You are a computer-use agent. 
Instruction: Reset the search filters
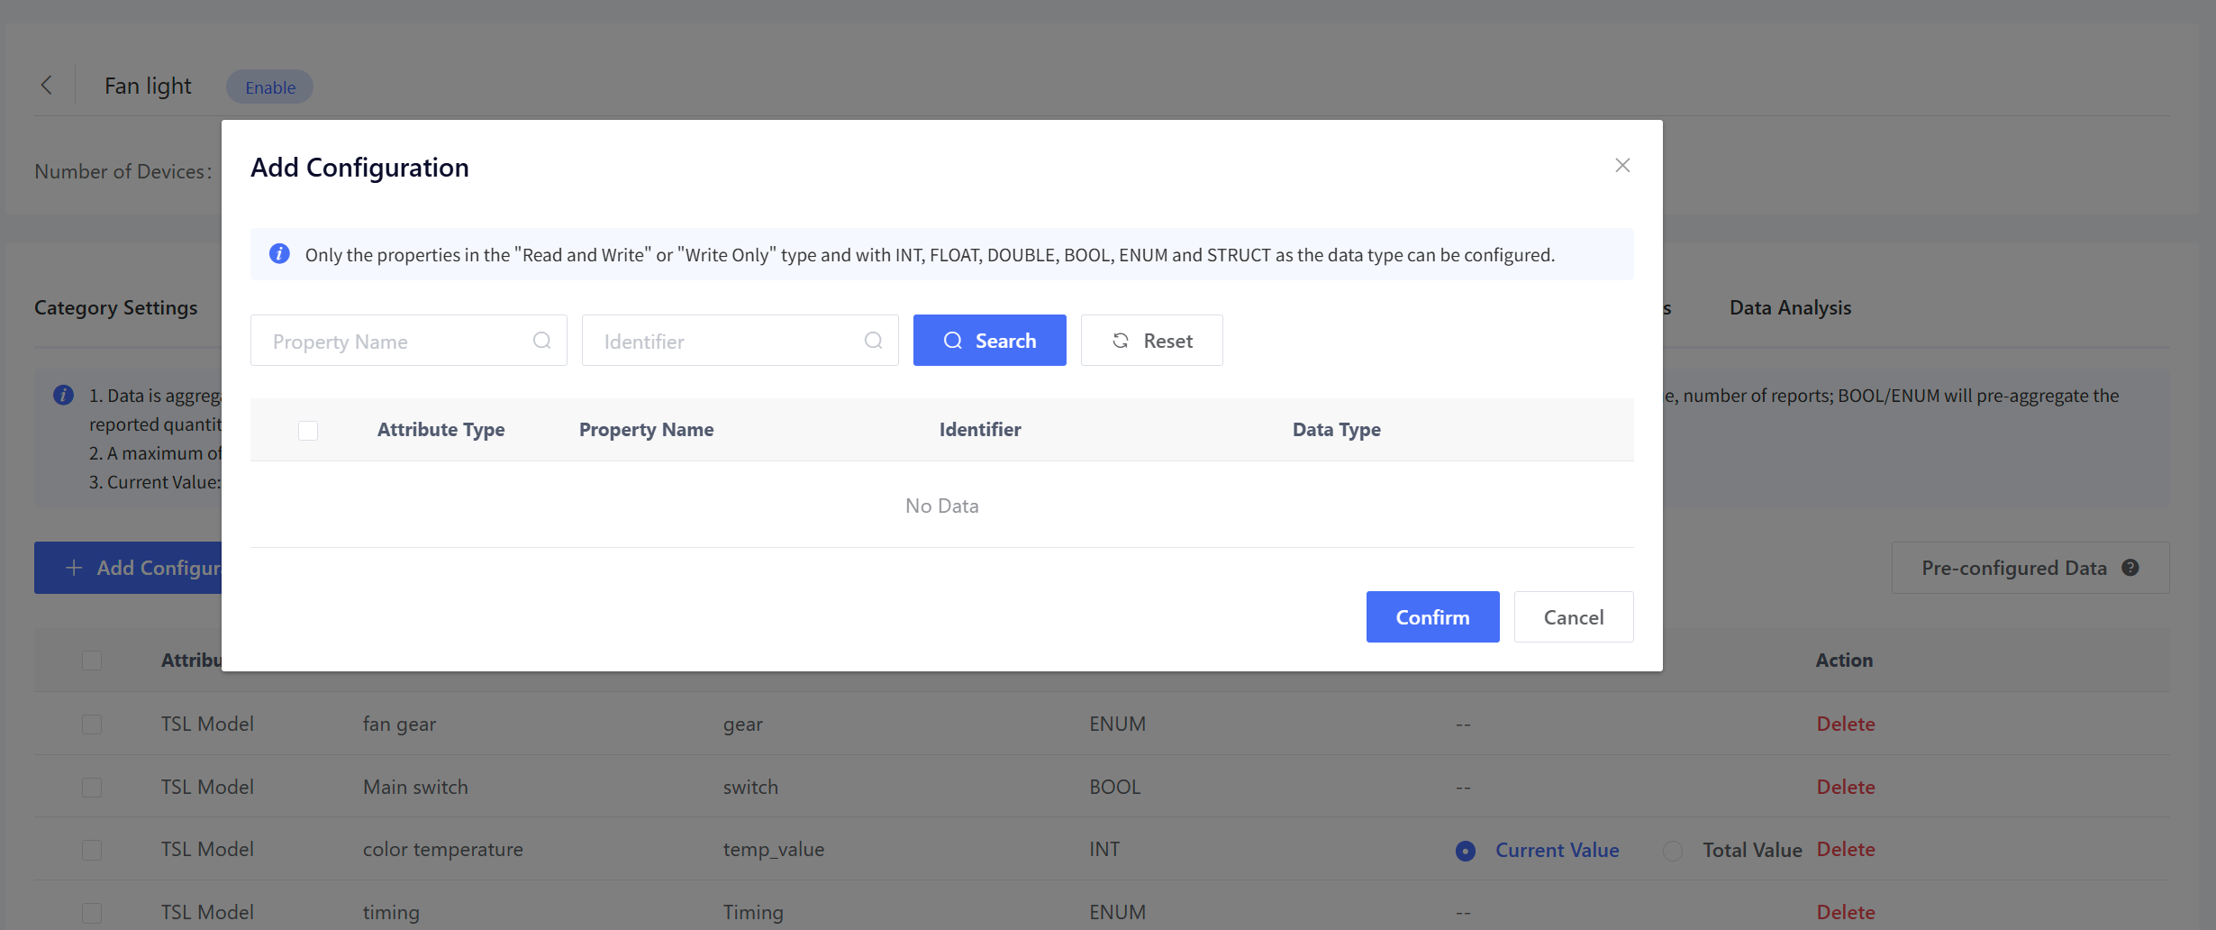coord(1151,341)
